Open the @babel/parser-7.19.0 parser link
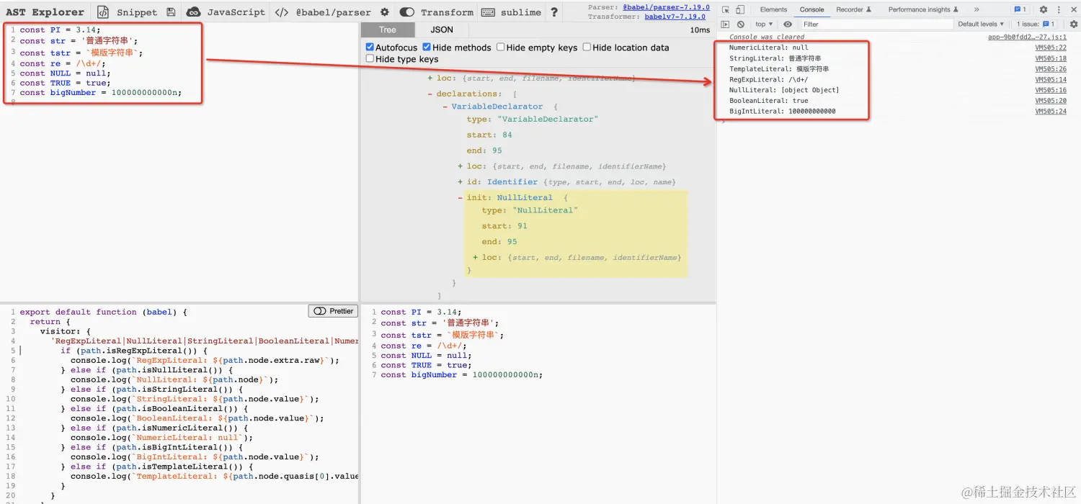This screenshot has width=1081, height=504. (666, 6)
